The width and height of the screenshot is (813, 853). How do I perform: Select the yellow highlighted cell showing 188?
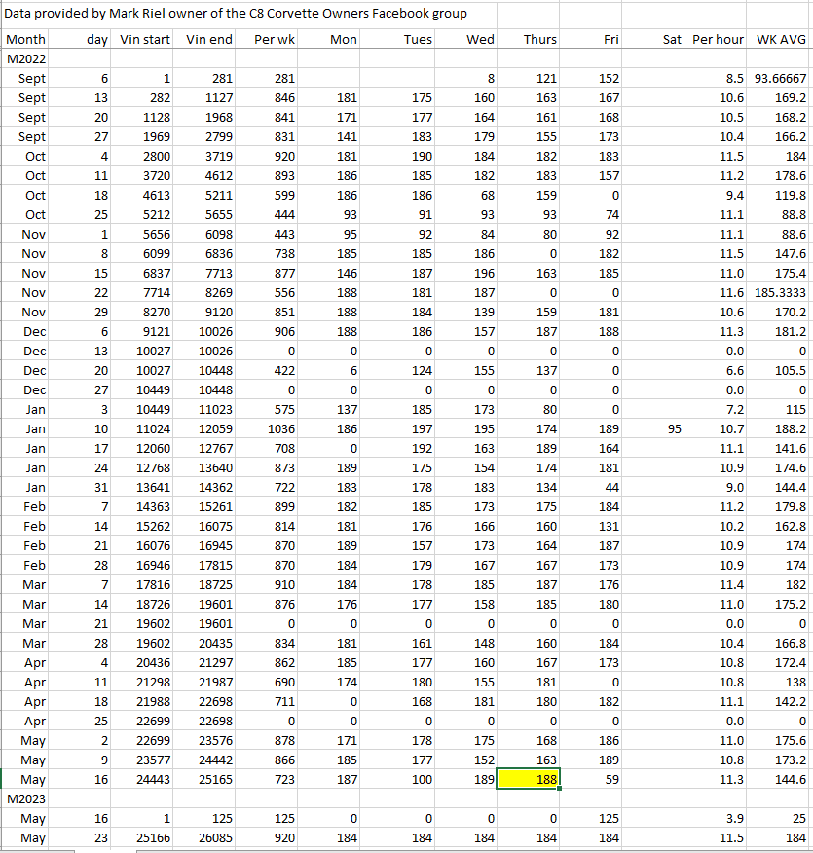tap(528, 780)
